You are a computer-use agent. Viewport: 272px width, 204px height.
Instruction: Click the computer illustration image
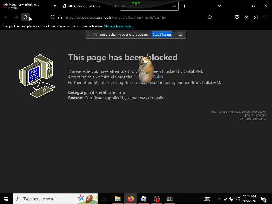click(37, 76)
